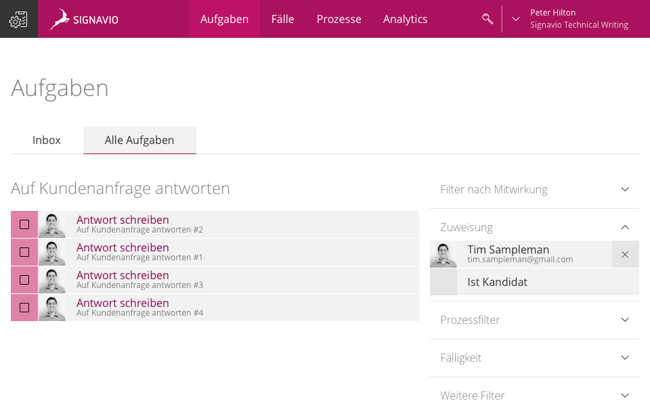Screen dimensions: 650x411
Task: Select the Ist Kandidat option
Action: [x=534, y=282]
